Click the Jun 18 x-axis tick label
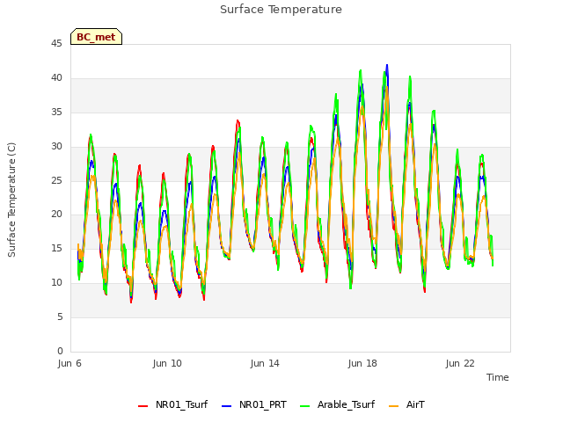 tap(362, 363)
